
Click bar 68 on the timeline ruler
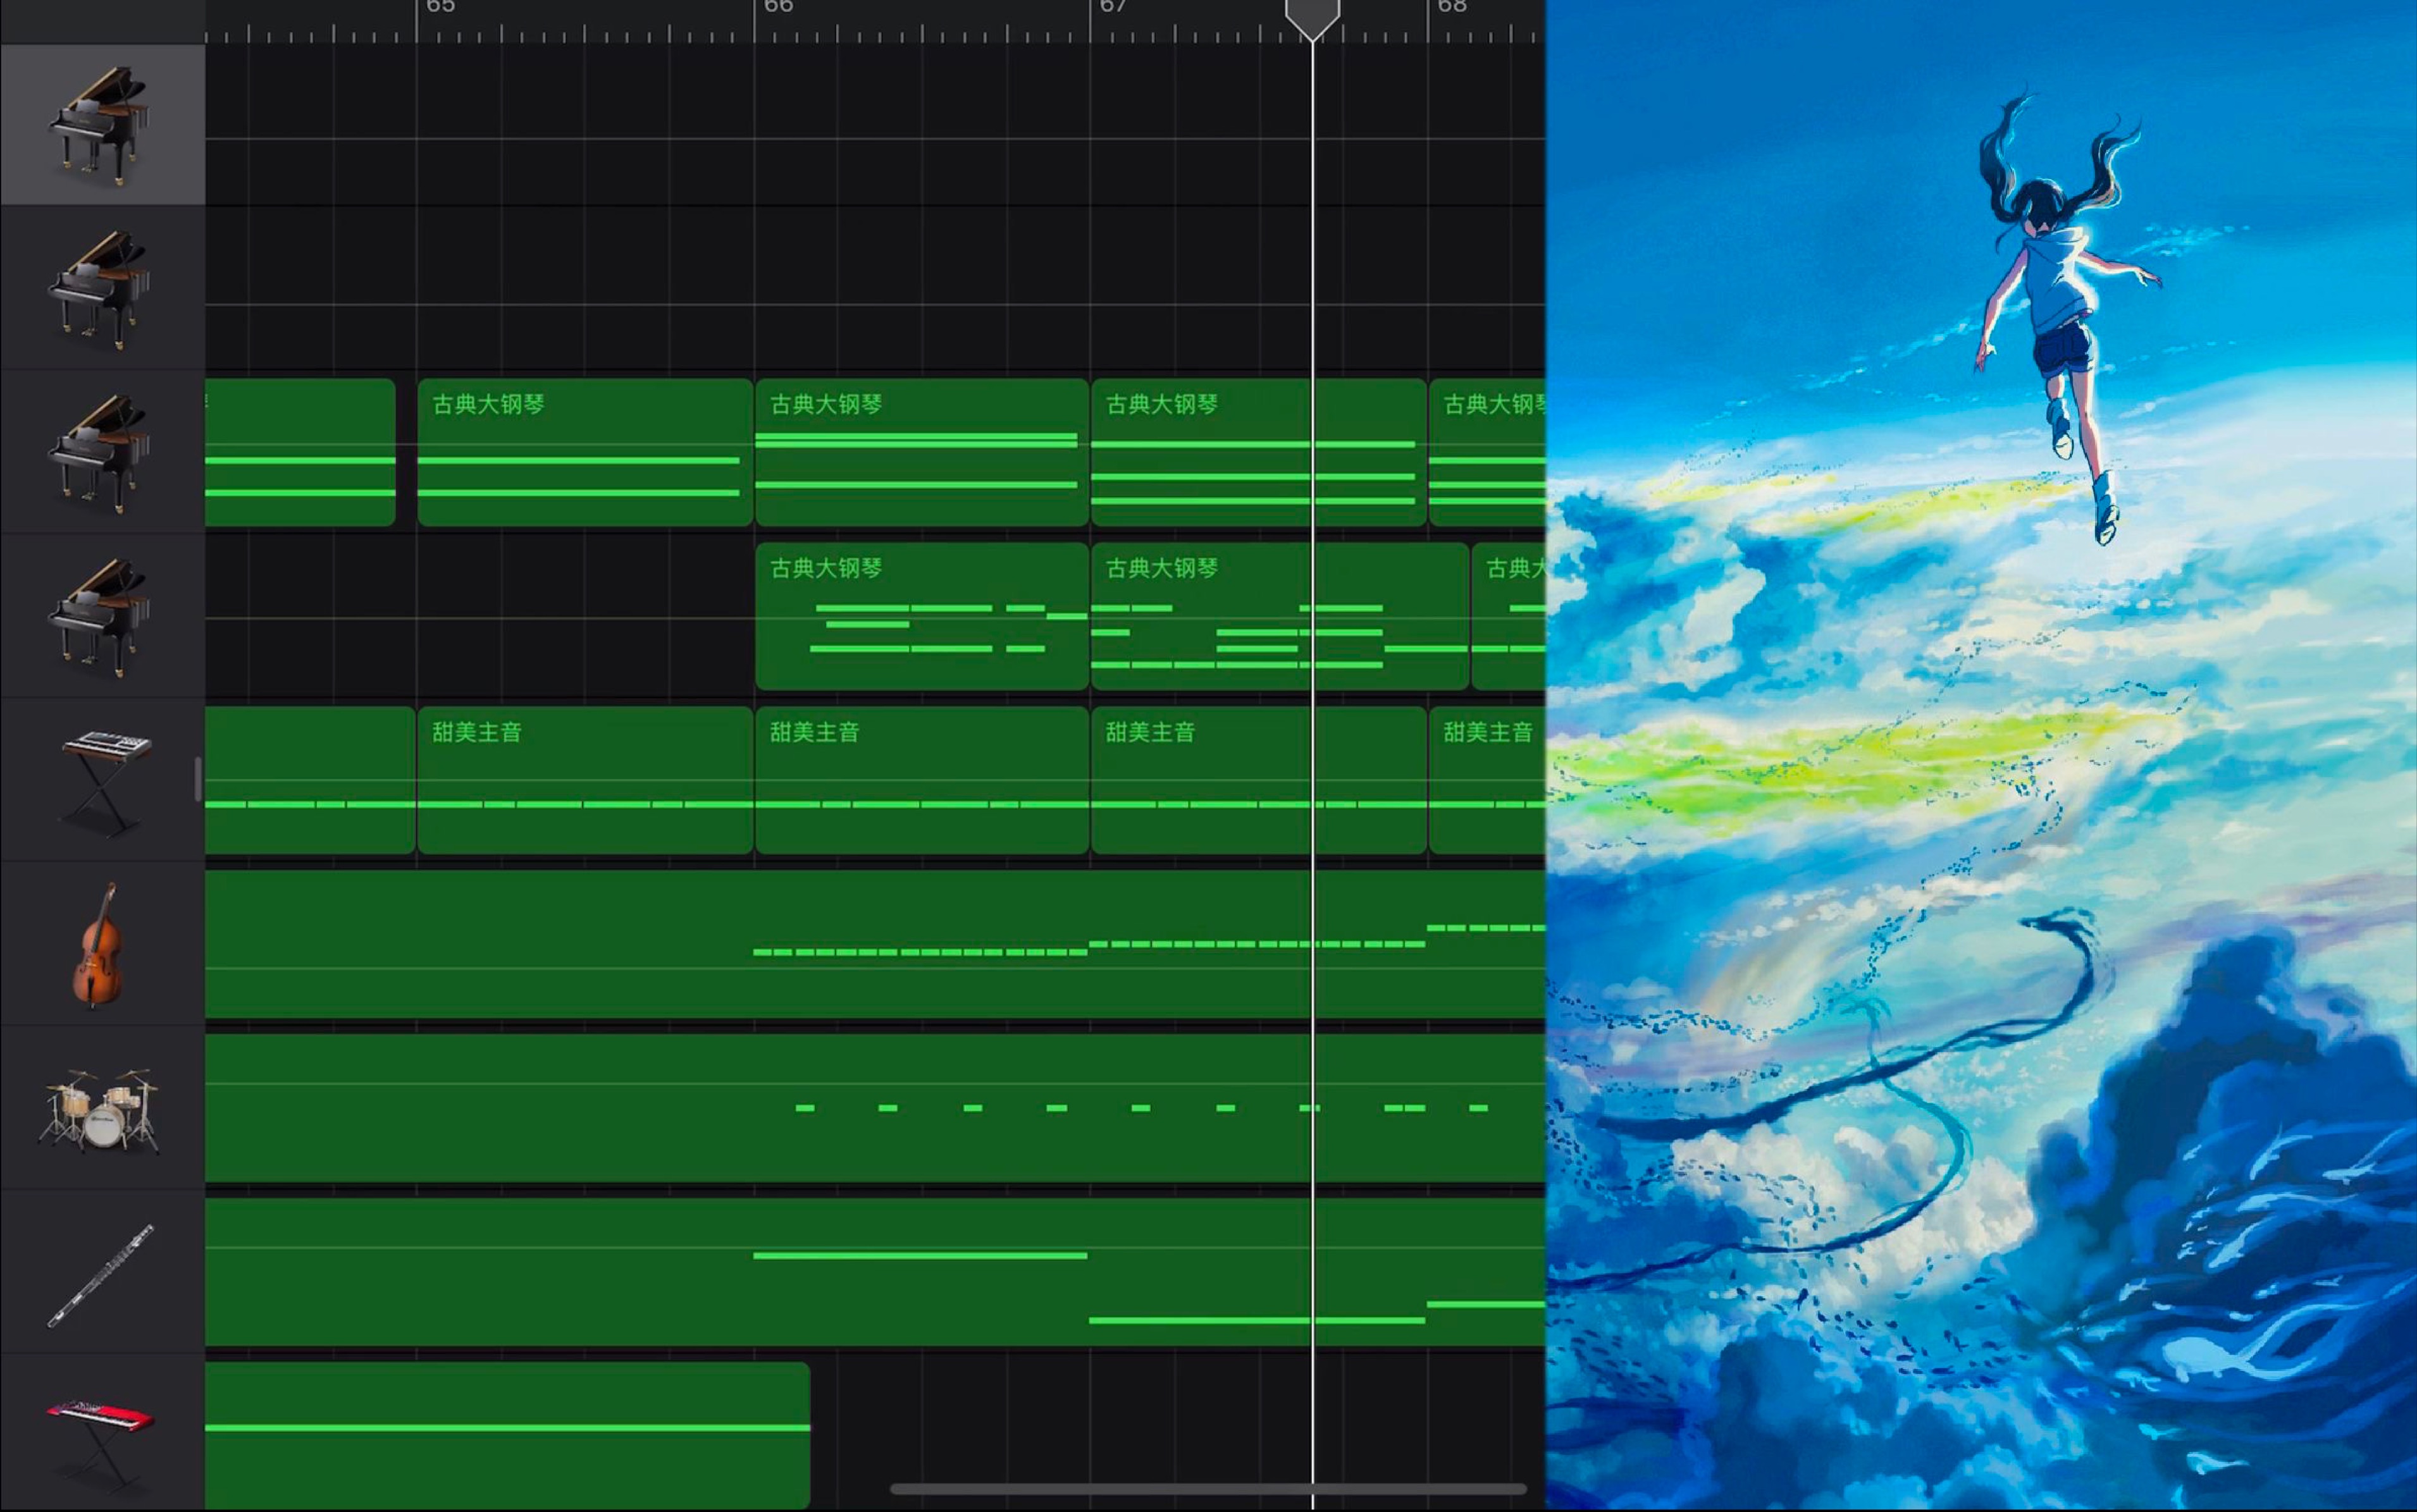point(1452,8)
